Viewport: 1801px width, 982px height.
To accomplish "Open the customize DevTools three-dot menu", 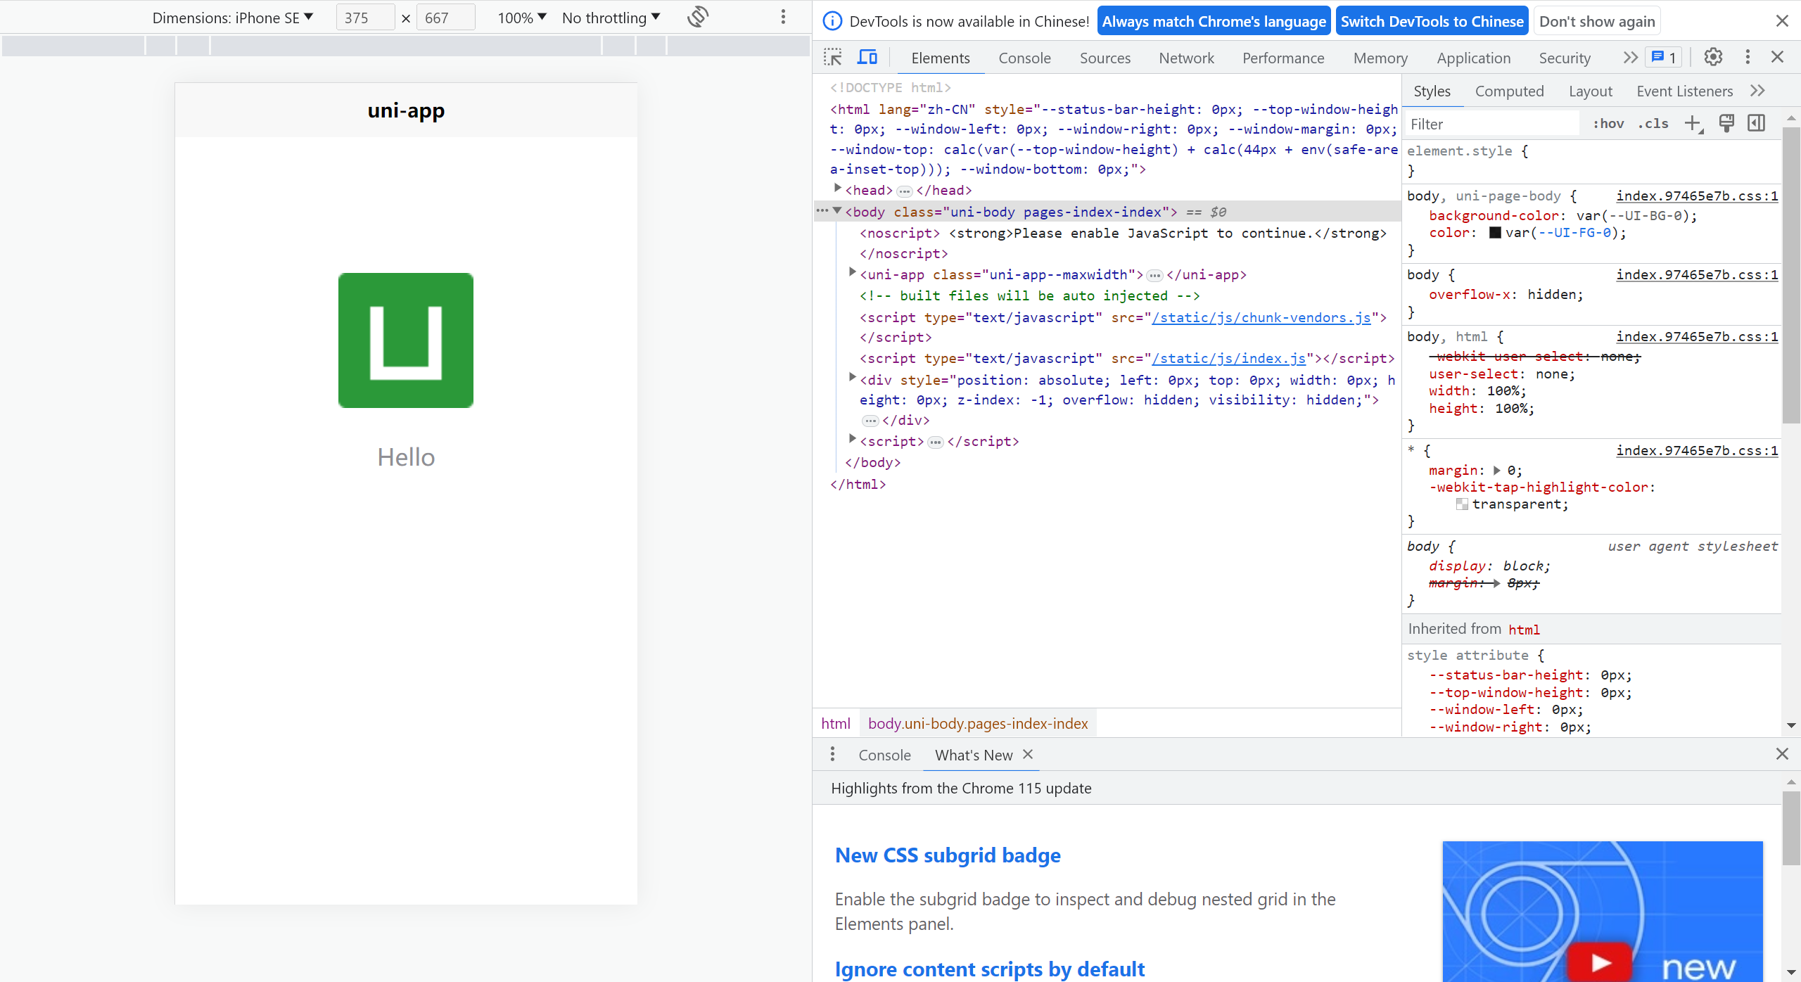I will 1748,57.
